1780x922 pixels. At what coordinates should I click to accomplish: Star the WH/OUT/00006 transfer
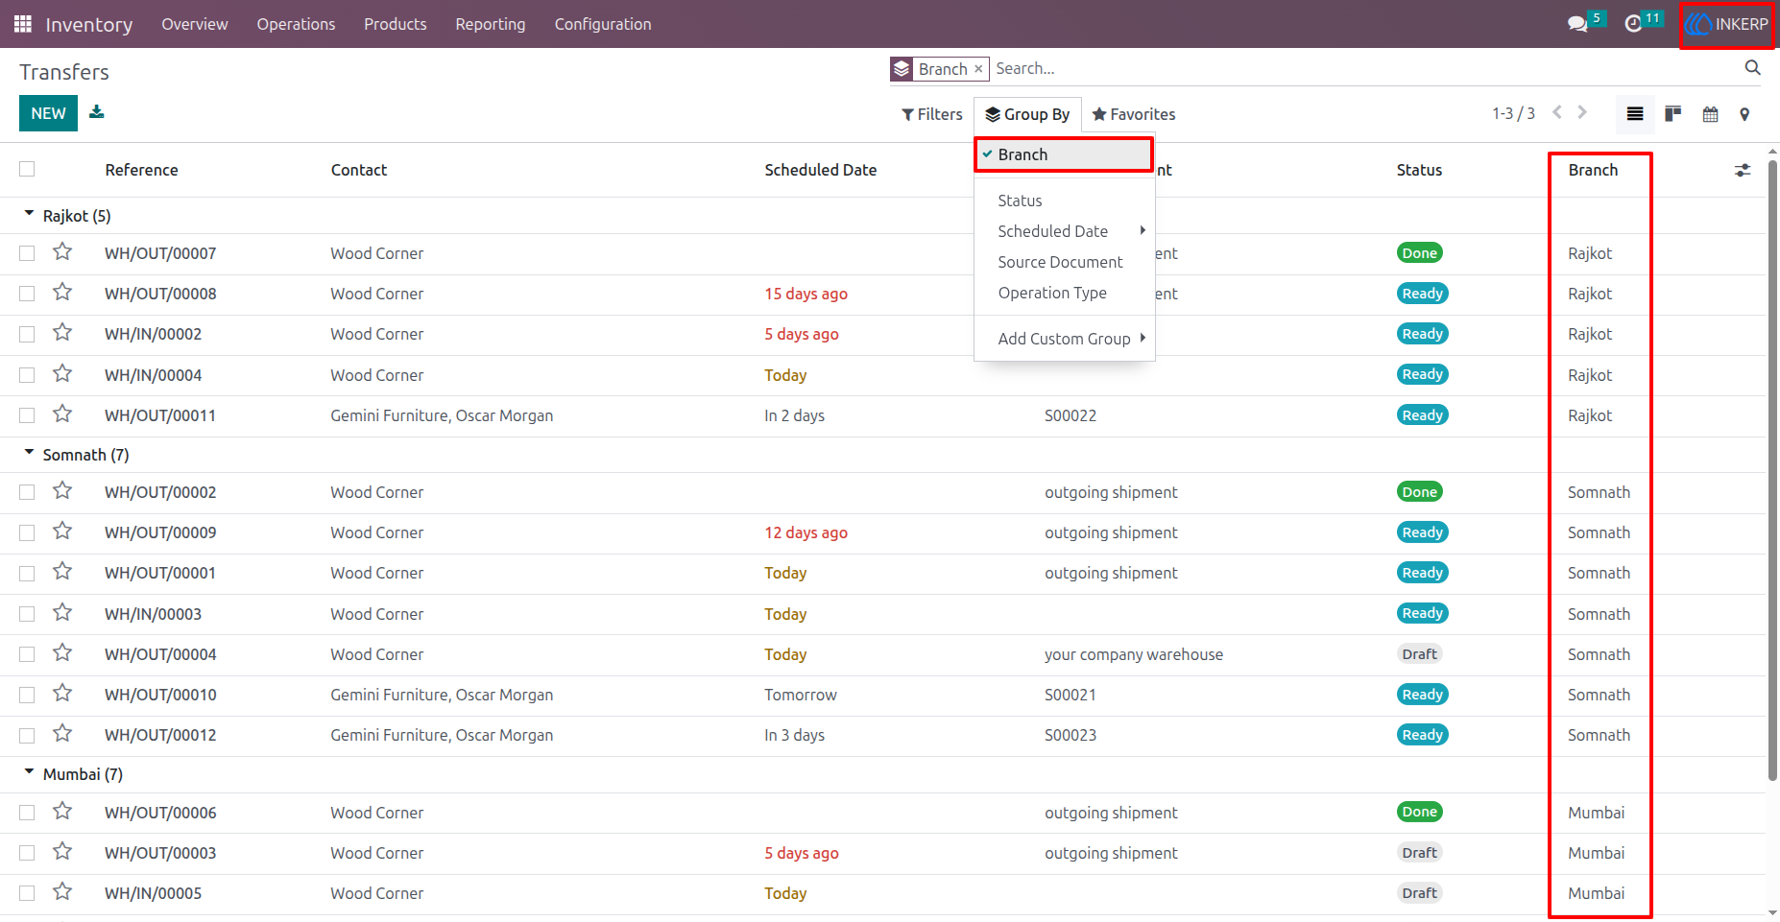point(62,811)
